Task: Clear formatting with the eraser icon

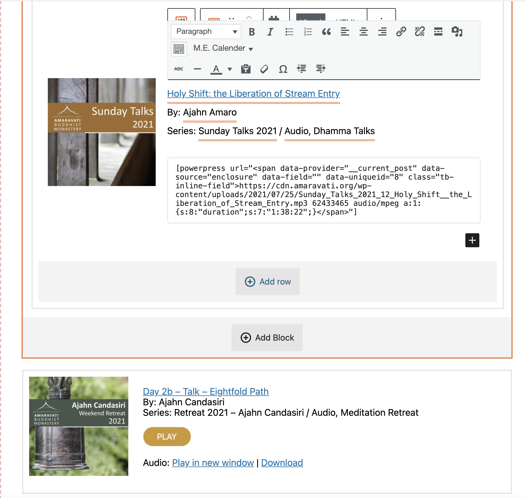Action: point(264,69)
